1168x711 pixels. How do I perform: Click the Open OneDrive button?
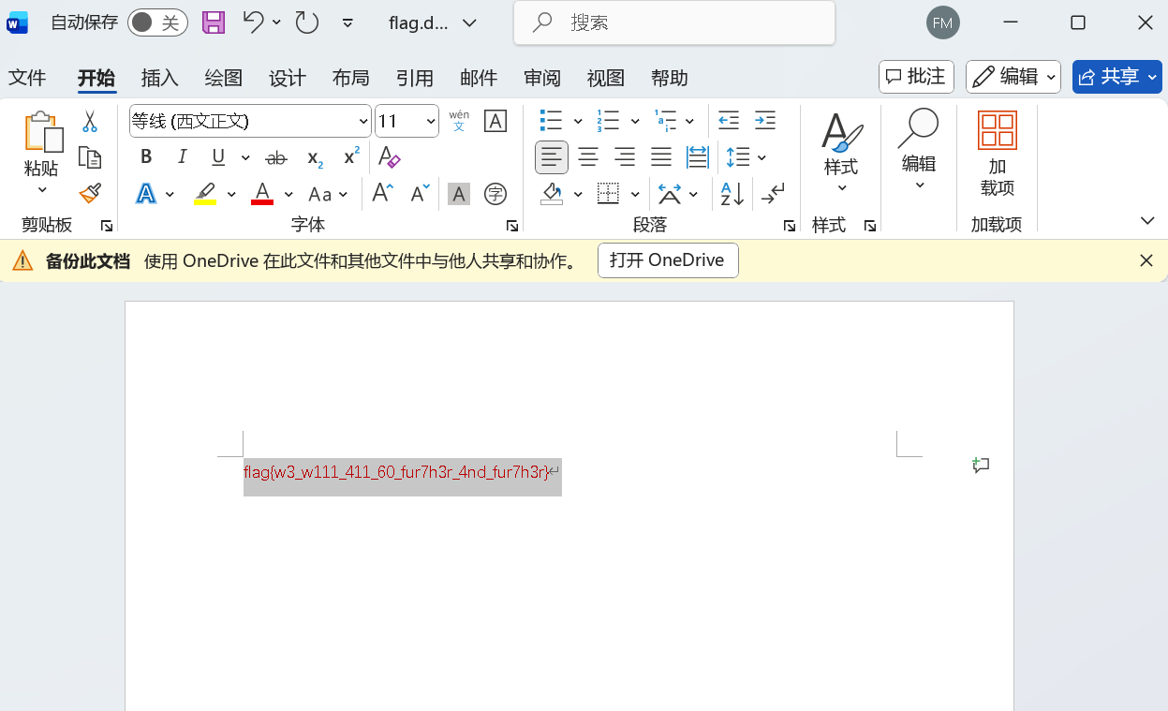pos(667,260)
